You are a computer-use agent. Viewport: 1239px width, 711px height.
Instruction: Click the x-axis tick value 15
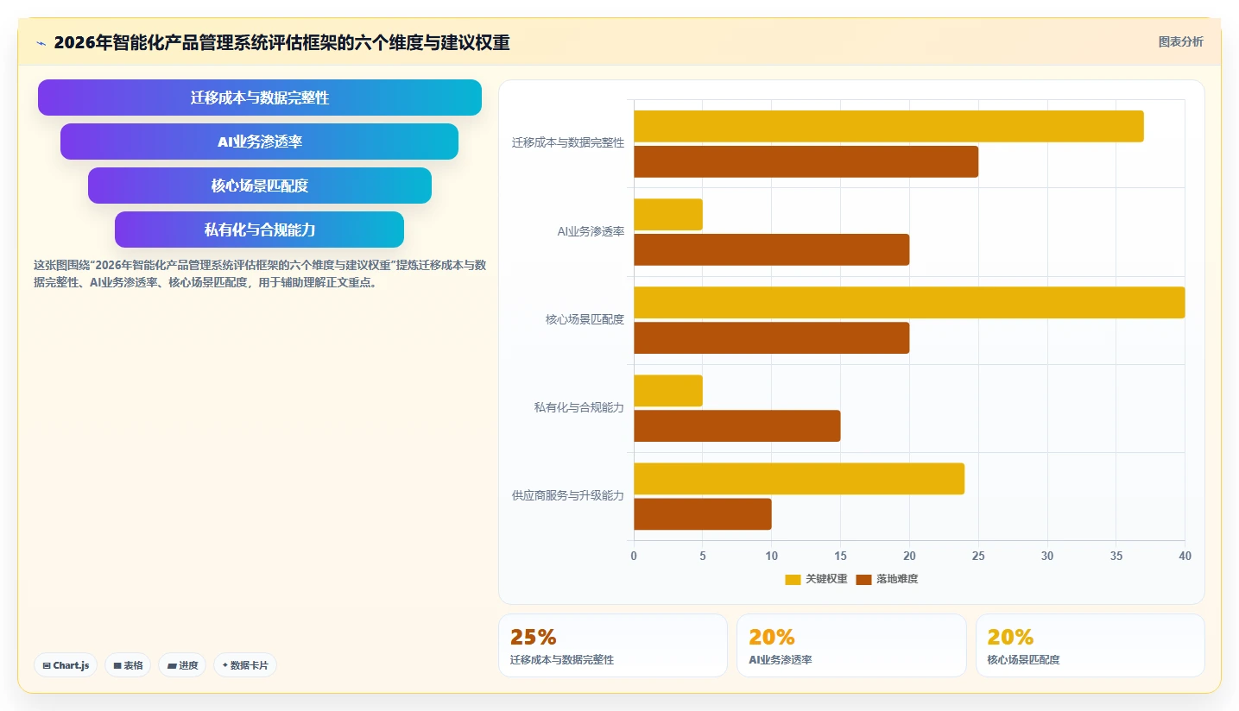[x=840, y=557]
